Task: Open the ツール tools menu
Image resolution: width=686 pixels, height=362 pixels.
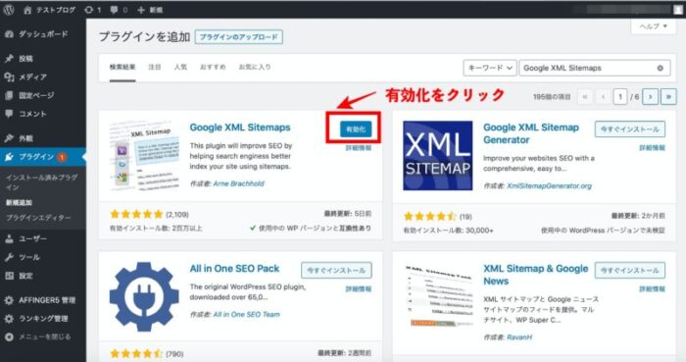Action: pos(43,257)
